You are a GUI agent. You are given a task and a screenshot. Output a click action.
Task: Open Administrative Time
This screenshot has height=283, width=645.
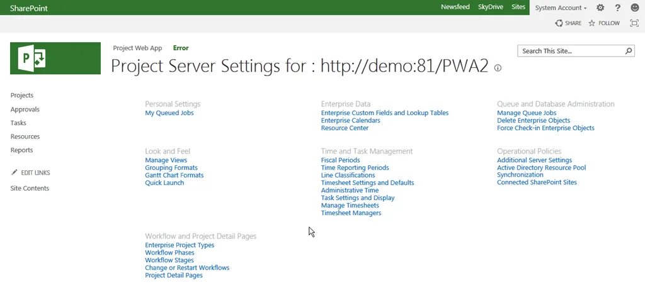[x=350, y=190]
